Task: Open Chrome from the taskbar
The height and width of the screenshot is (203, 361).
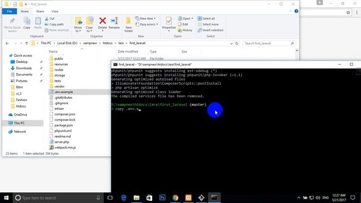Action: click(x=175, y=198)
